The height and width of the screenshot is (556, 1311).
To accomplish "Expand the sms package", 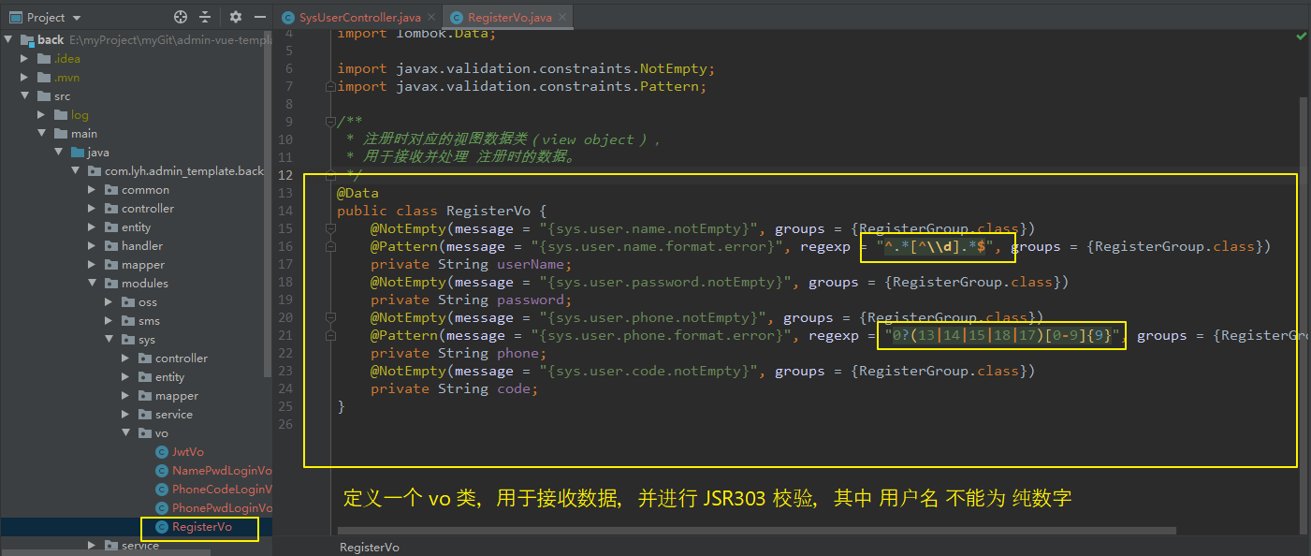I will (x=109, y=321).
